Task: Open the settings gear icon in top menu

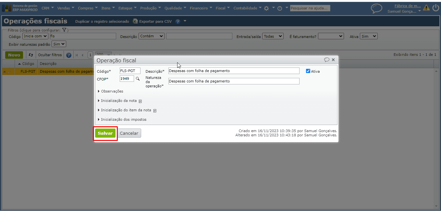Action: point(266,8)
